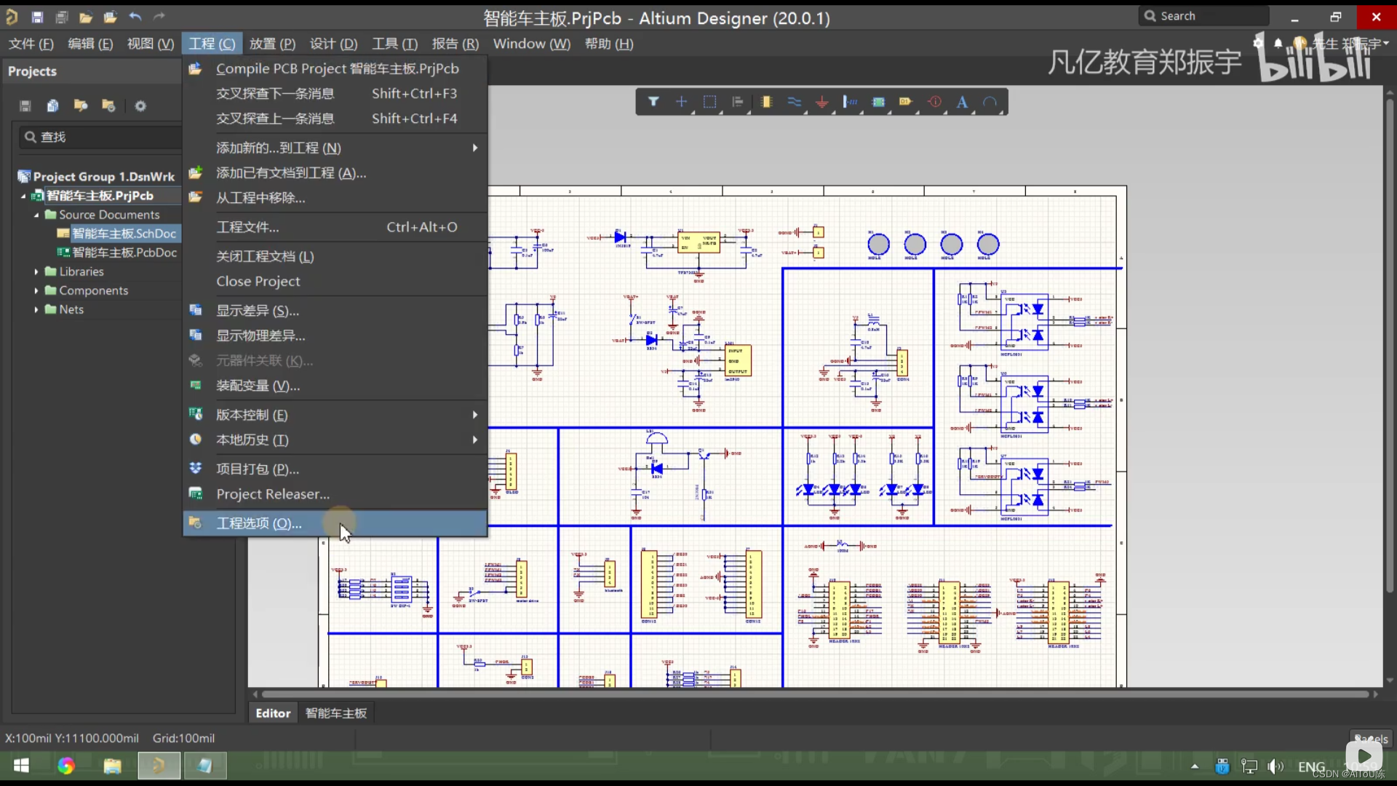Expand the Libraries tree node
The width and height of the screenshot is (1397, 786).
36,271
